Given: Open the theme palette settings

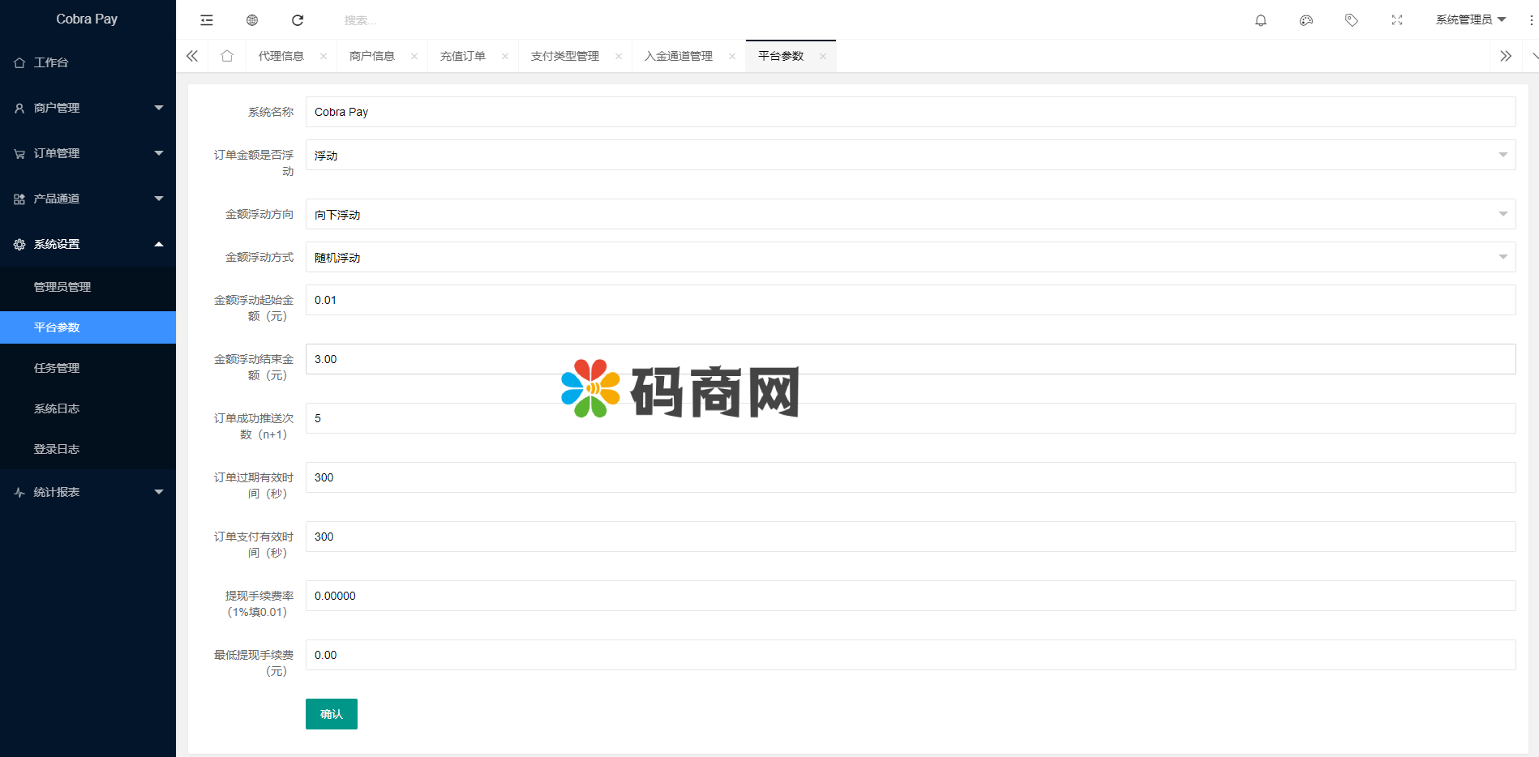Looking at the screenshot, I should tap(1306, 19).
